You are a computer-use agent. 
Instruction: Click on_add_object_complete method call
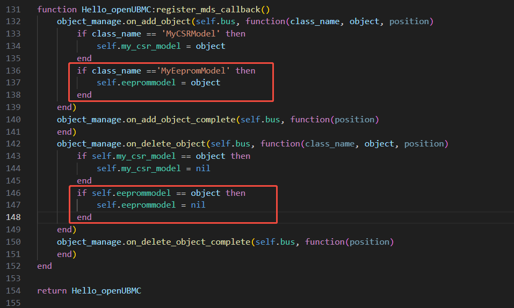tap(180, 119)
